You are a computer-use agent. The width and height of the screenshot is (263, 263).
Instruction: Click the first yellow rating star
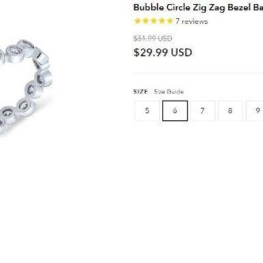(x=137, y=21)
